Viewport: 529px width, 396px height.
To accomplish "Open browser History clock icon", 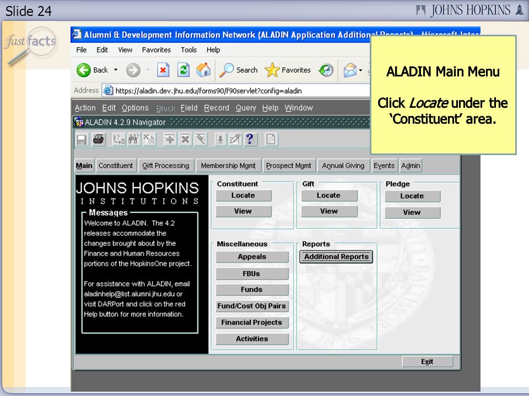I will tap(326, 70).
